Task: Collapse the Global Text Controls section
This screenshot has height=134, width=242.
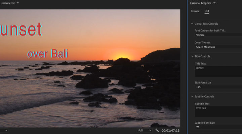Action: click(x=192, y=24)
